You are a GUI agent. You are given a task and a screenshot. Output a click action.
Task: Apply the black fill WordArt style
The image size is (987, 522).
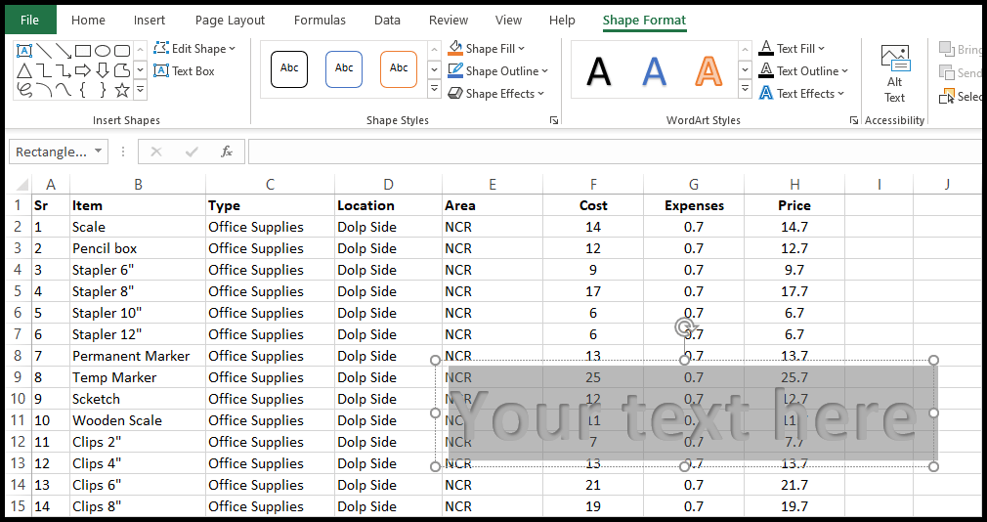tap(599, 70)
